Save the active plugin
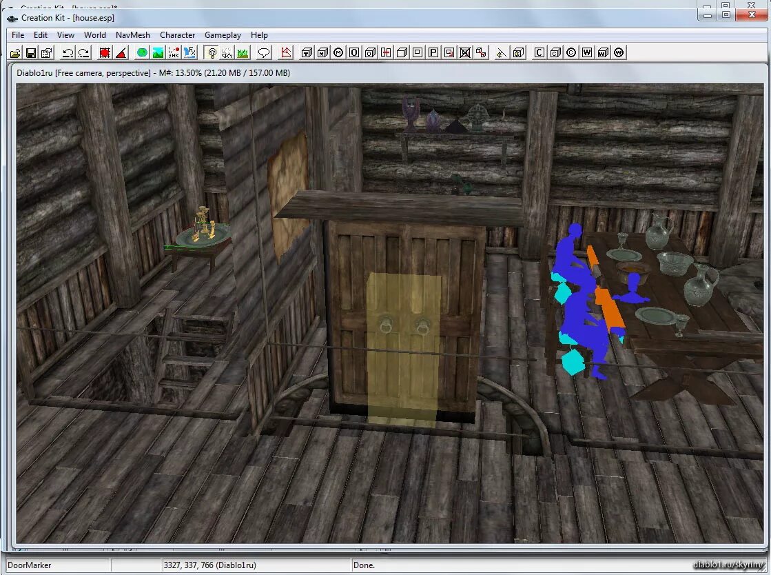Screen dimensions: 771x575 click(x=31, y=52)
